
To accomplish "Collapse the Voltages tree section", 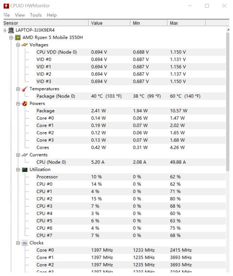I will click(18, 45).
